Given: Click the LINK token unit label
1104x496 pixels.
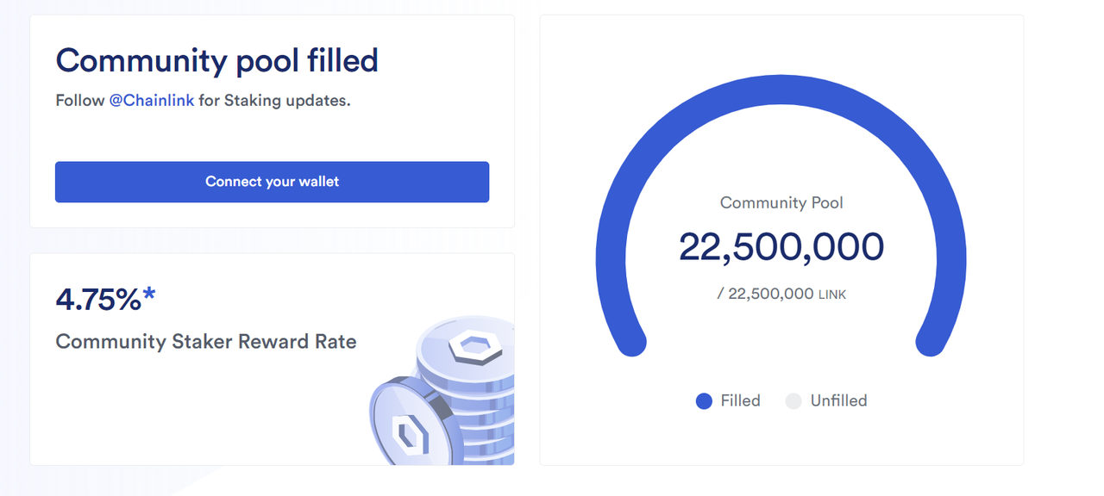Looking at the screenshot, I should pyautogui.click(x=832, y=295).
